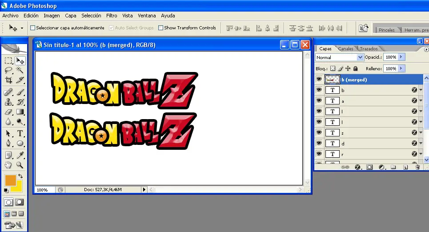Select the Healing Brush tool
Screen dimensions: 429x232
(8, 92)
